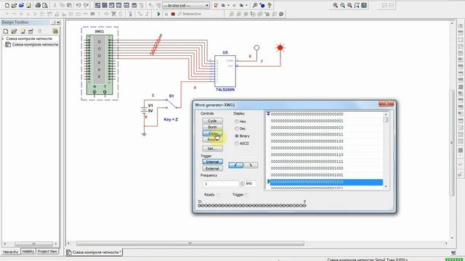The image size is (465, 261).
Task: Open an existing design file
Action: [15, 5]
